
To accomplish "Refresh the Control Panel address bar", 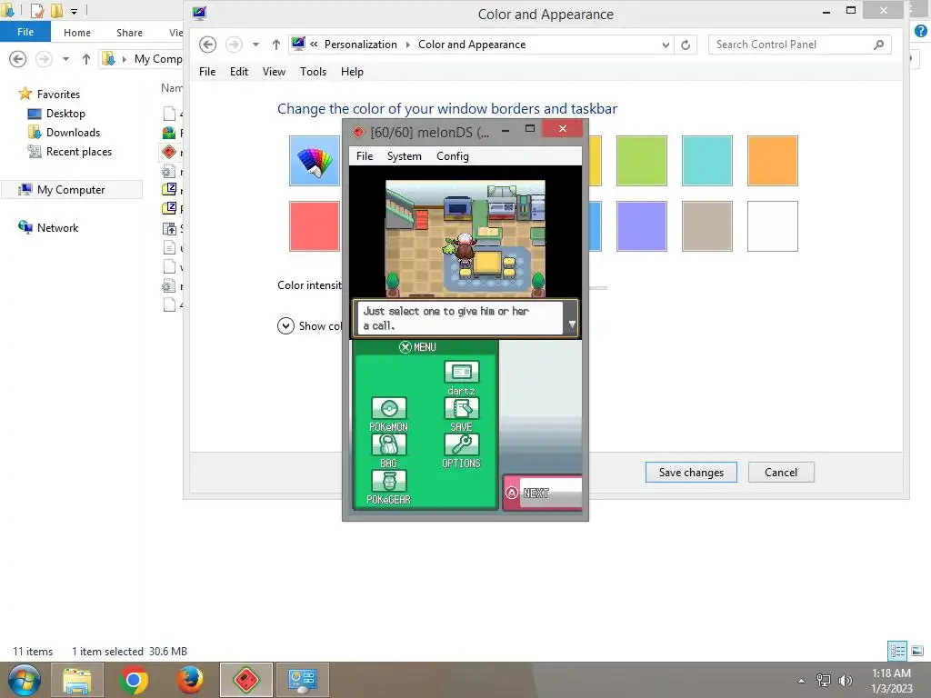I will (x=686, y=45).
